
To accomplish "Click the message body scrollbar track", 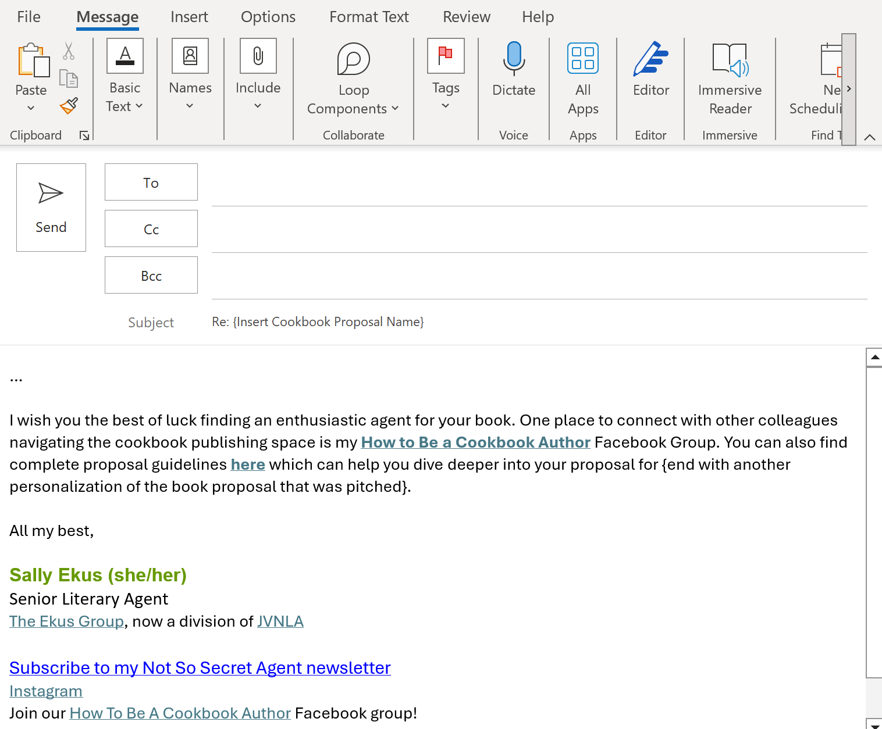I will pyautogui.click(x=874, y=698).
